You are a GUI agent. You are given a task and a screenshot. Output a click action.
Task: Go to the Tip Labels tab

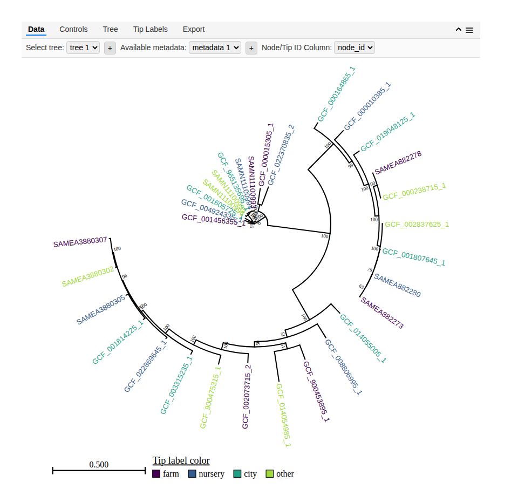pos(150,29)
